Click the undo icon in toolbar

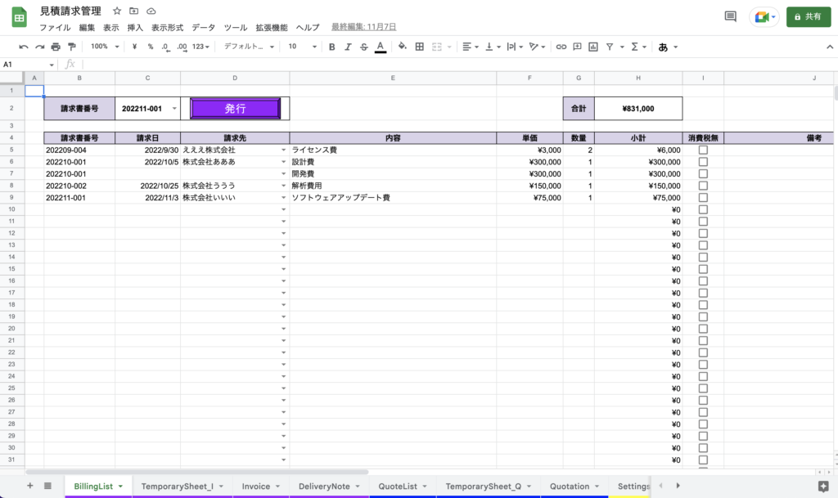[23, 47]
